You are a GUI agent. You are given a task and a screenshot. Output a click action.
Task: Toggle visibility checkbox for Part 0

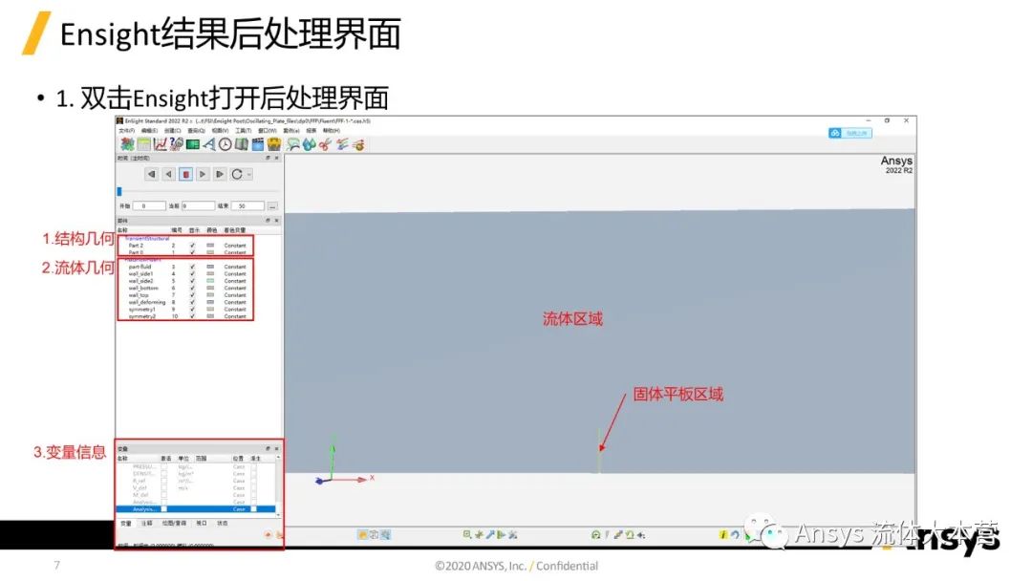[192, 252]
